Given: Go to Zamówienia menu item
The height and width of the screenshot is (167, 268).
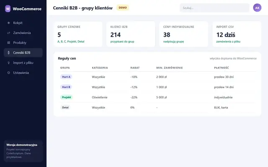Looking at the screenshot, I should 23,33.
